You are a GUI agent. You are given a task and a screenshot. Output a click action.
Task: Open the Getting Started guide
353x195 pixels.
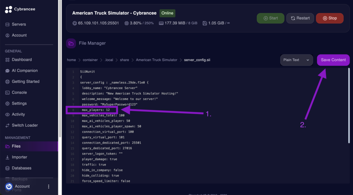pyautogui.click(x=26, y=81)
